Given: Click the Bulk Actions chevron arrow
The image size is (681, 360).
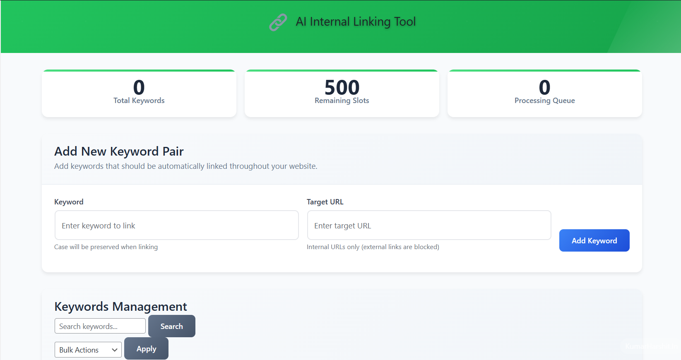Looking at the screenshot, I should [x=115, y=350].
